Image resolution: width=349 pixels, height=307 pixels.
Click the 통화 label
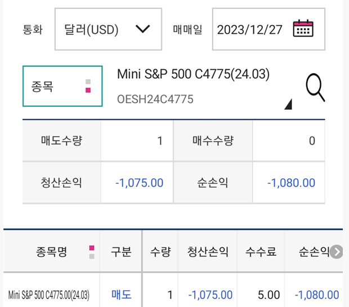33,29
